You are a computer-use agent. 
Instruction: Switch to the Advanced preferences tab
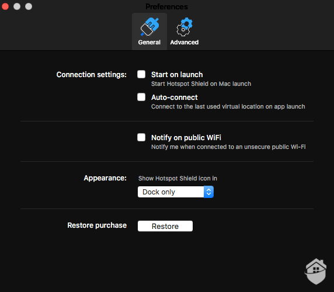click(x=185, y=32)
